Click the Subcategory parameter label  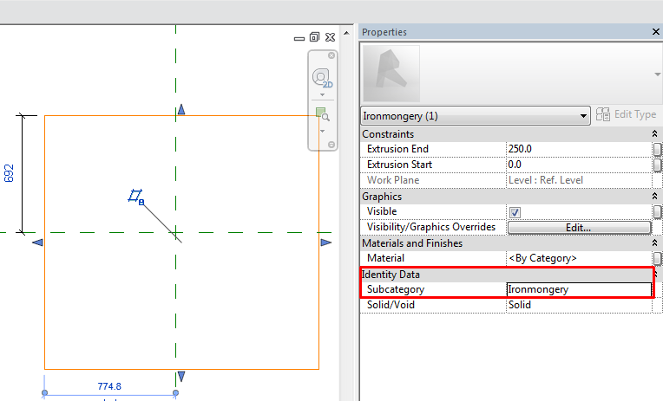pos(396,289)
